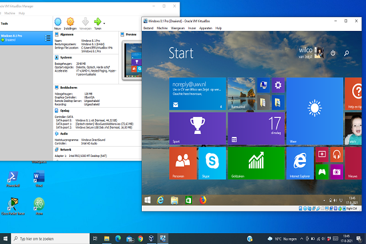Open the headphones music tile

[x=336, y=155]
